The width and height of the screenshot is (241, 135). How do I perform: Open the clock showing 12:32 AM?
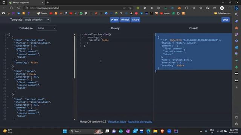(x=233, y=131)
